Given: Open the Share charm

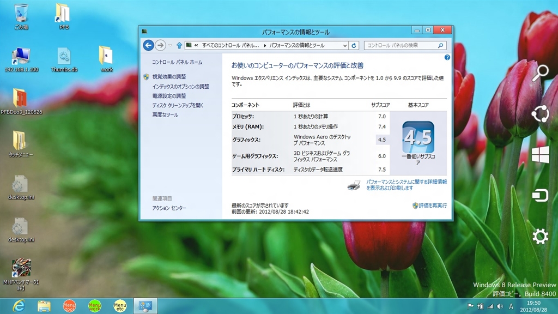Looking at the screenshot, I should click(x=539, y=114).
